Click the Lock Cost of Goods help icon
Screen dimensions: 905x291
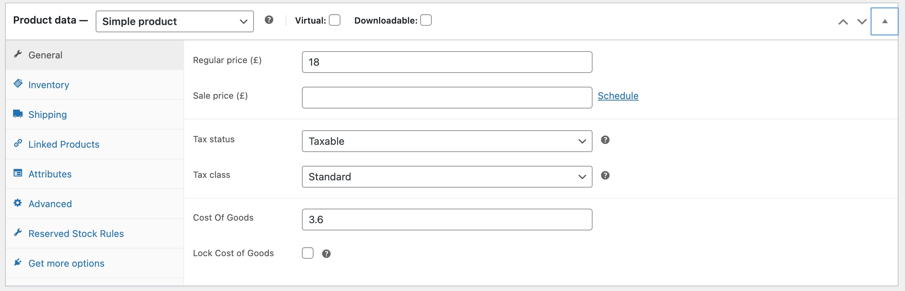(326, 254)
